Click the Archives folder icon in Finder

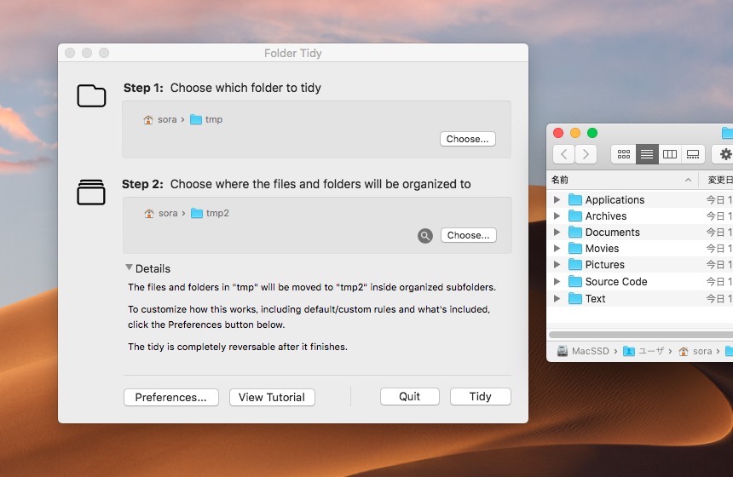tap(575, 216)
